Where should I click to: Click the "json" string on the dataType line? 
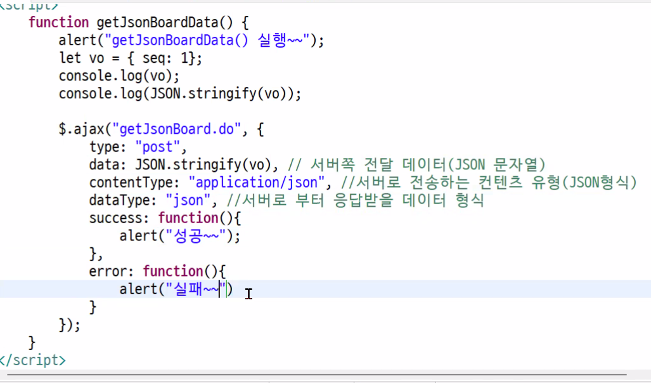pyautogui.click(x=188, y=200)
